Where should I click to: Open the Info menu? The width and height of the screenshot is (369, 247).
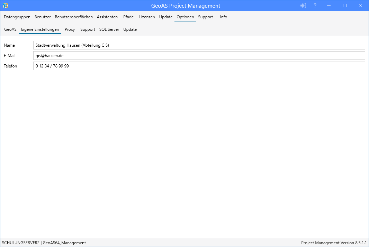pyautogui.click(x=224, y=17)
